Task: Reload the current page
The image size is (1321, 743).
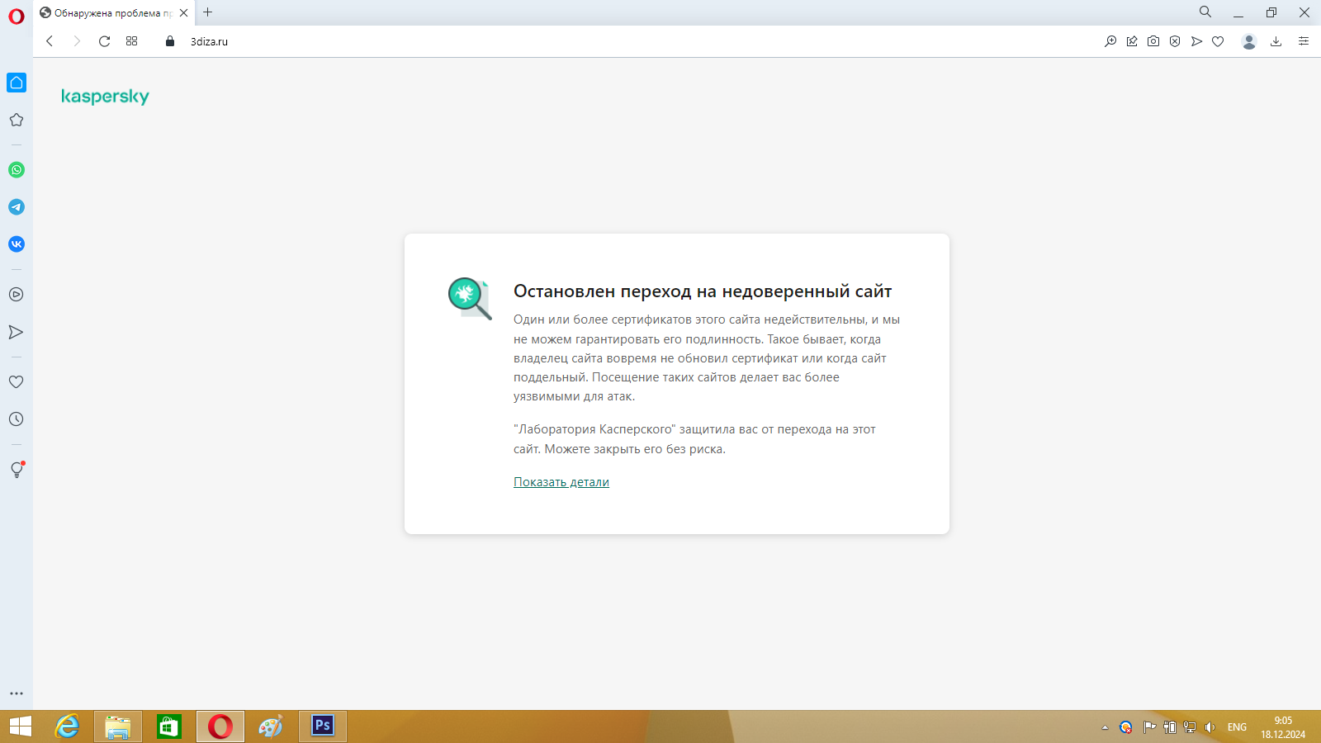Action: [104, 41]
